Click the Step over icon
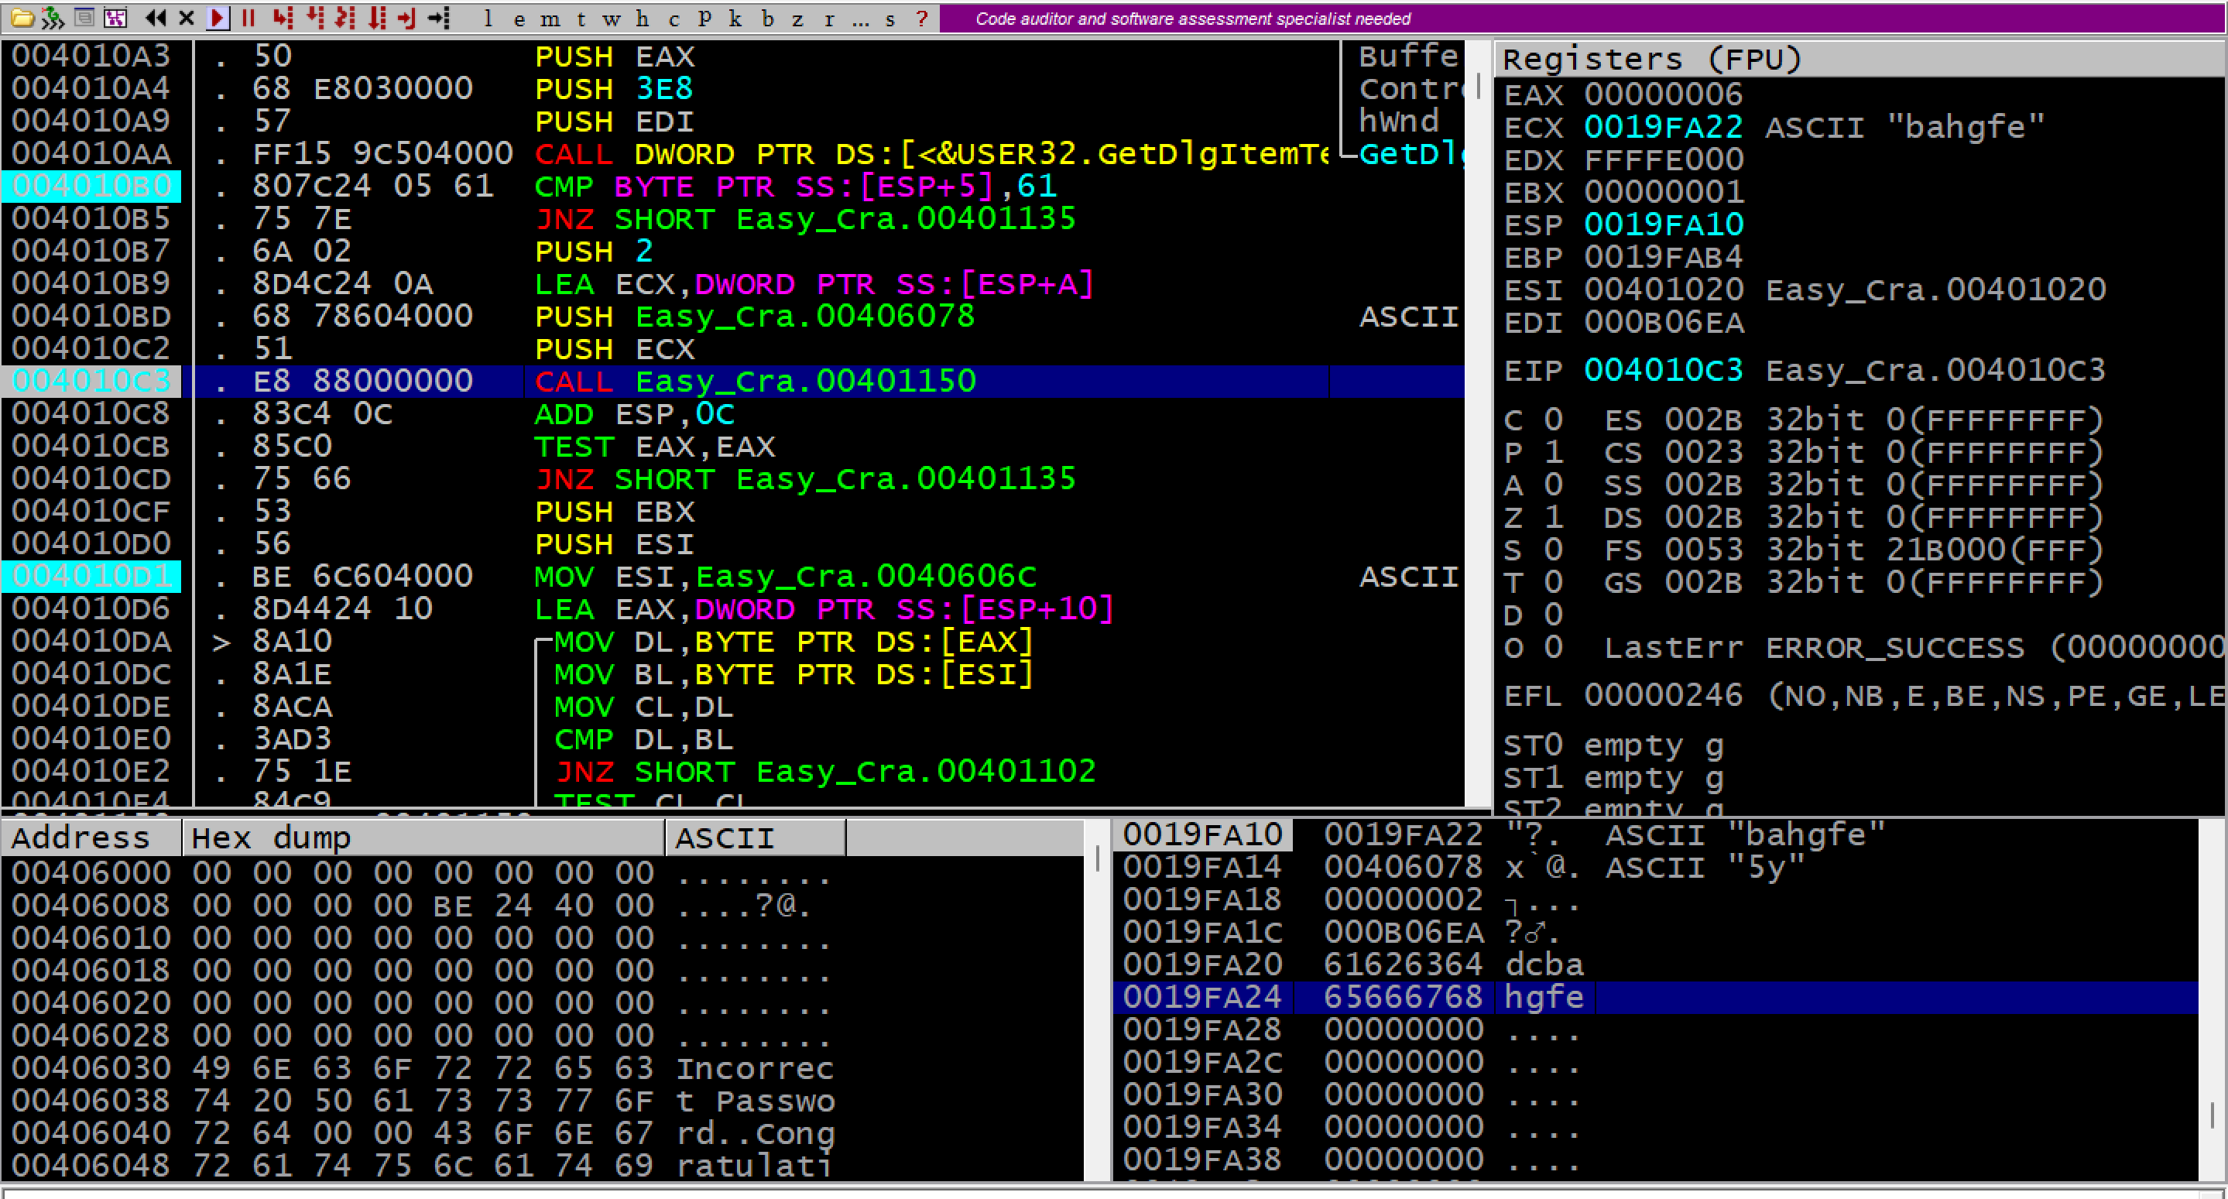 click(x=314, y=17)
